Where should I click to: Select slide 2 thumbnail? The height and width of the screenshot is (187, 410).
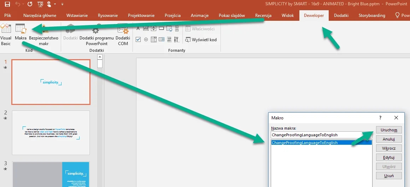click(51, 132)
